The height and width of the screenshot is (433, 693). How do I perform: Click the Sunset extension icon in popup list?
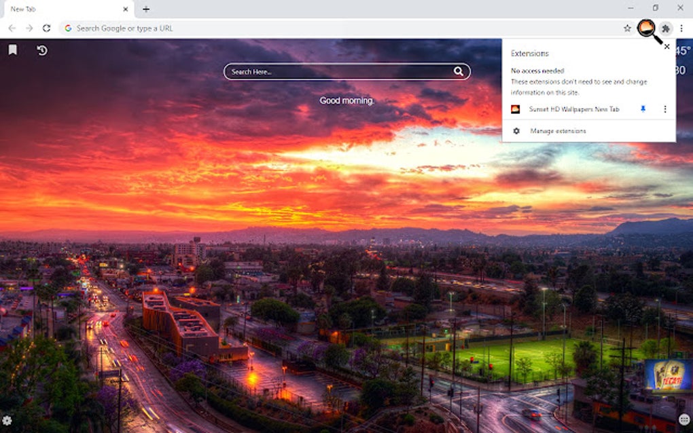(x=515, y=109)
